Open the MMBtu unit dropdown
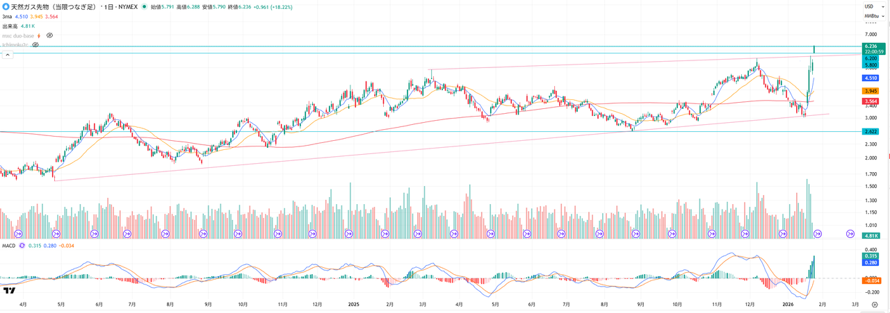Viewport: 890px width, 313px height. tap(872, 15)
